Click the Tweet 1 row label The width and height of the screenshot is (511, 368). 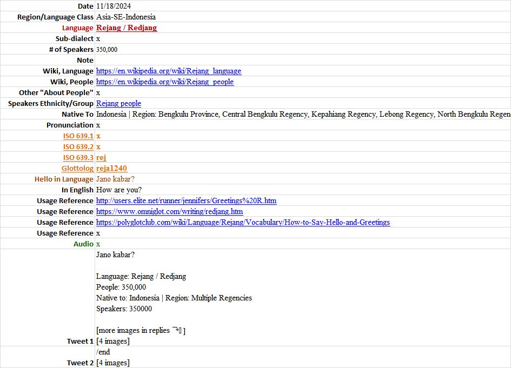pos(80,342)
